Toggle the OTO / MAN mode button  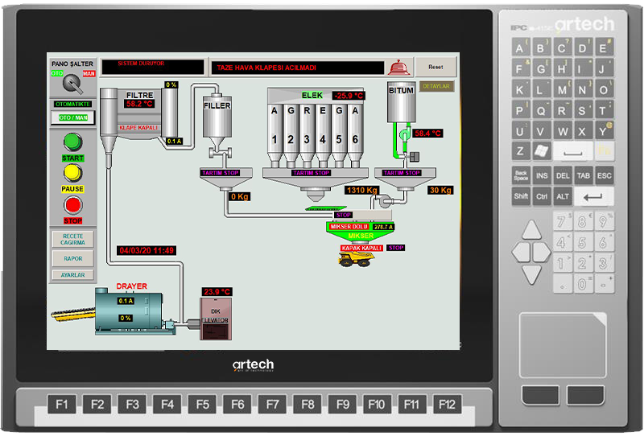tap(73, 118)
